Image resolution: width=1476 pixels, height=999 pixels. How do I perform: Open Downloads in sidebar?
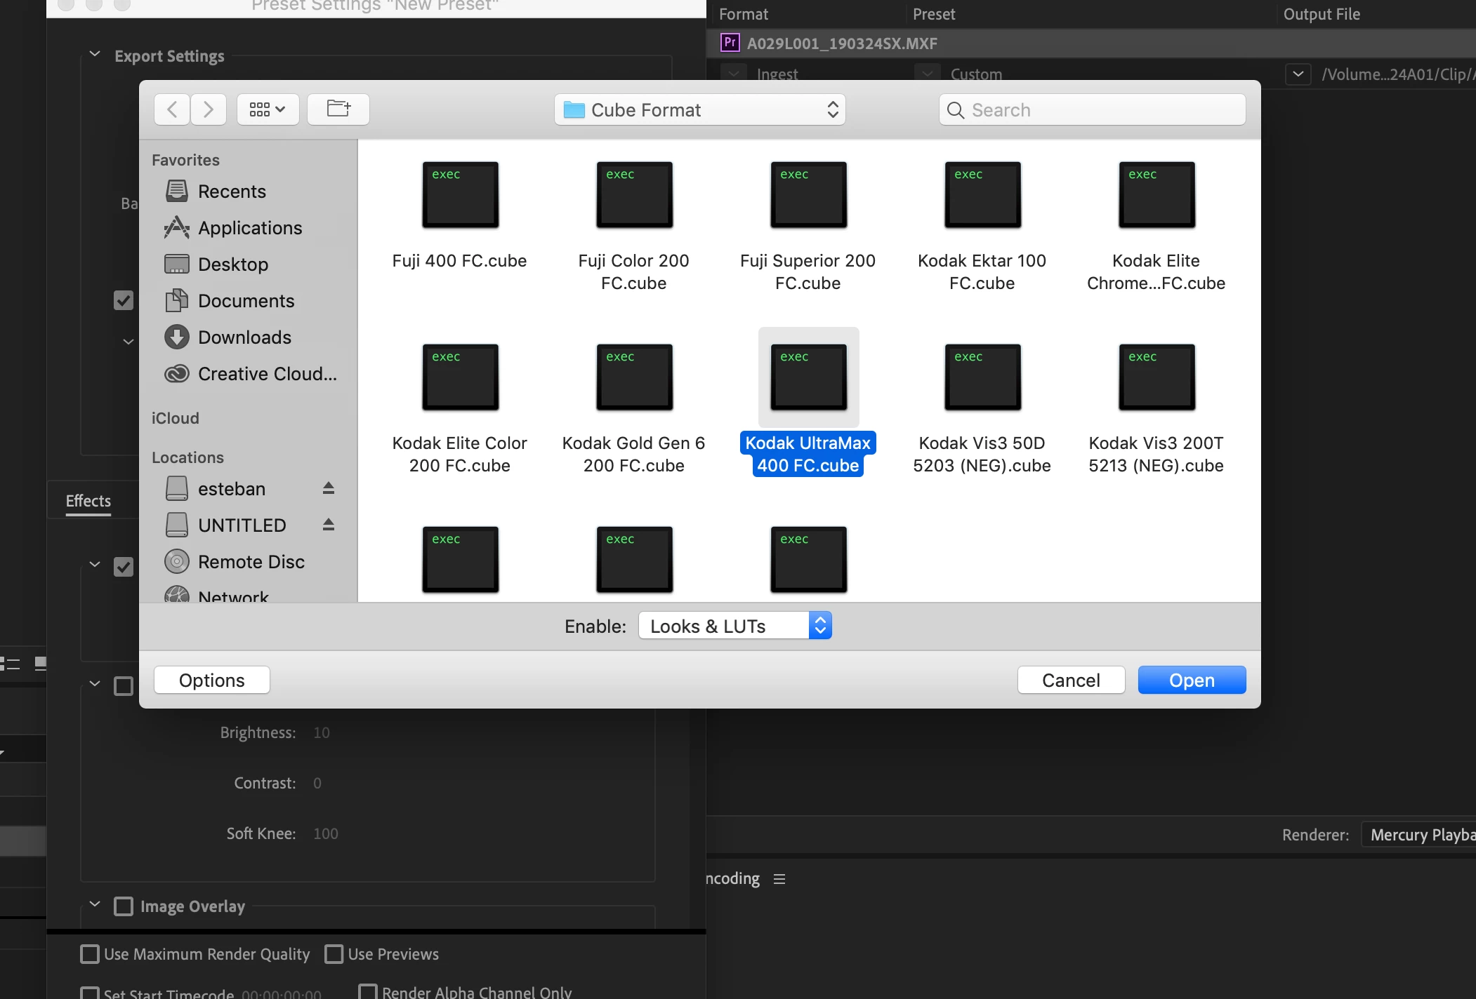pos(244,337)
